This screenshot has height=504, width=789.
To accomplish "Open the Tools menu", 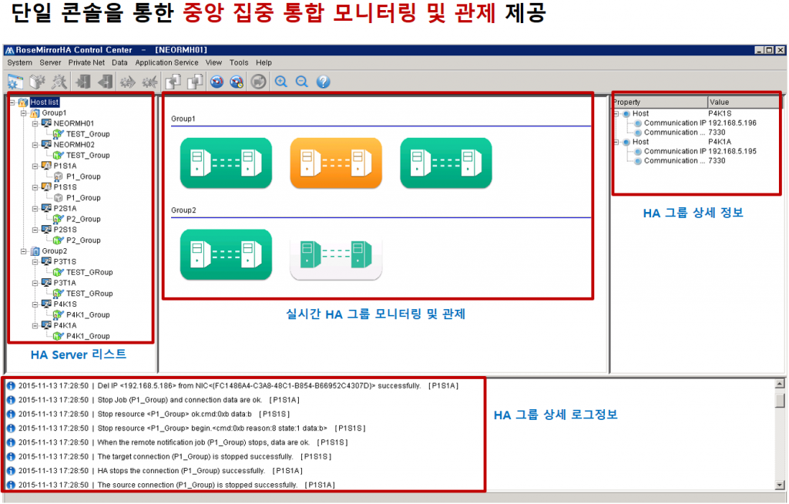I will (x=239, y=62).
